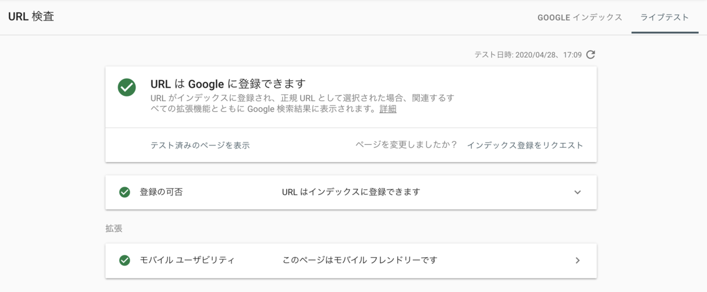Click このページはモバイル フレンドリーです status text

tap(359, 260)
